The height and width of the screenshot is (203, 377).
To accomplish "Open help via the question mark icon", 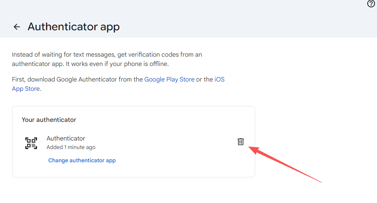I will (x=371, y=4).
